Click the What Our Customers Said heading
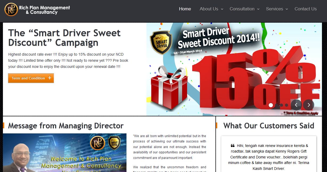This screenshot has width=327, height=172. 269,126
